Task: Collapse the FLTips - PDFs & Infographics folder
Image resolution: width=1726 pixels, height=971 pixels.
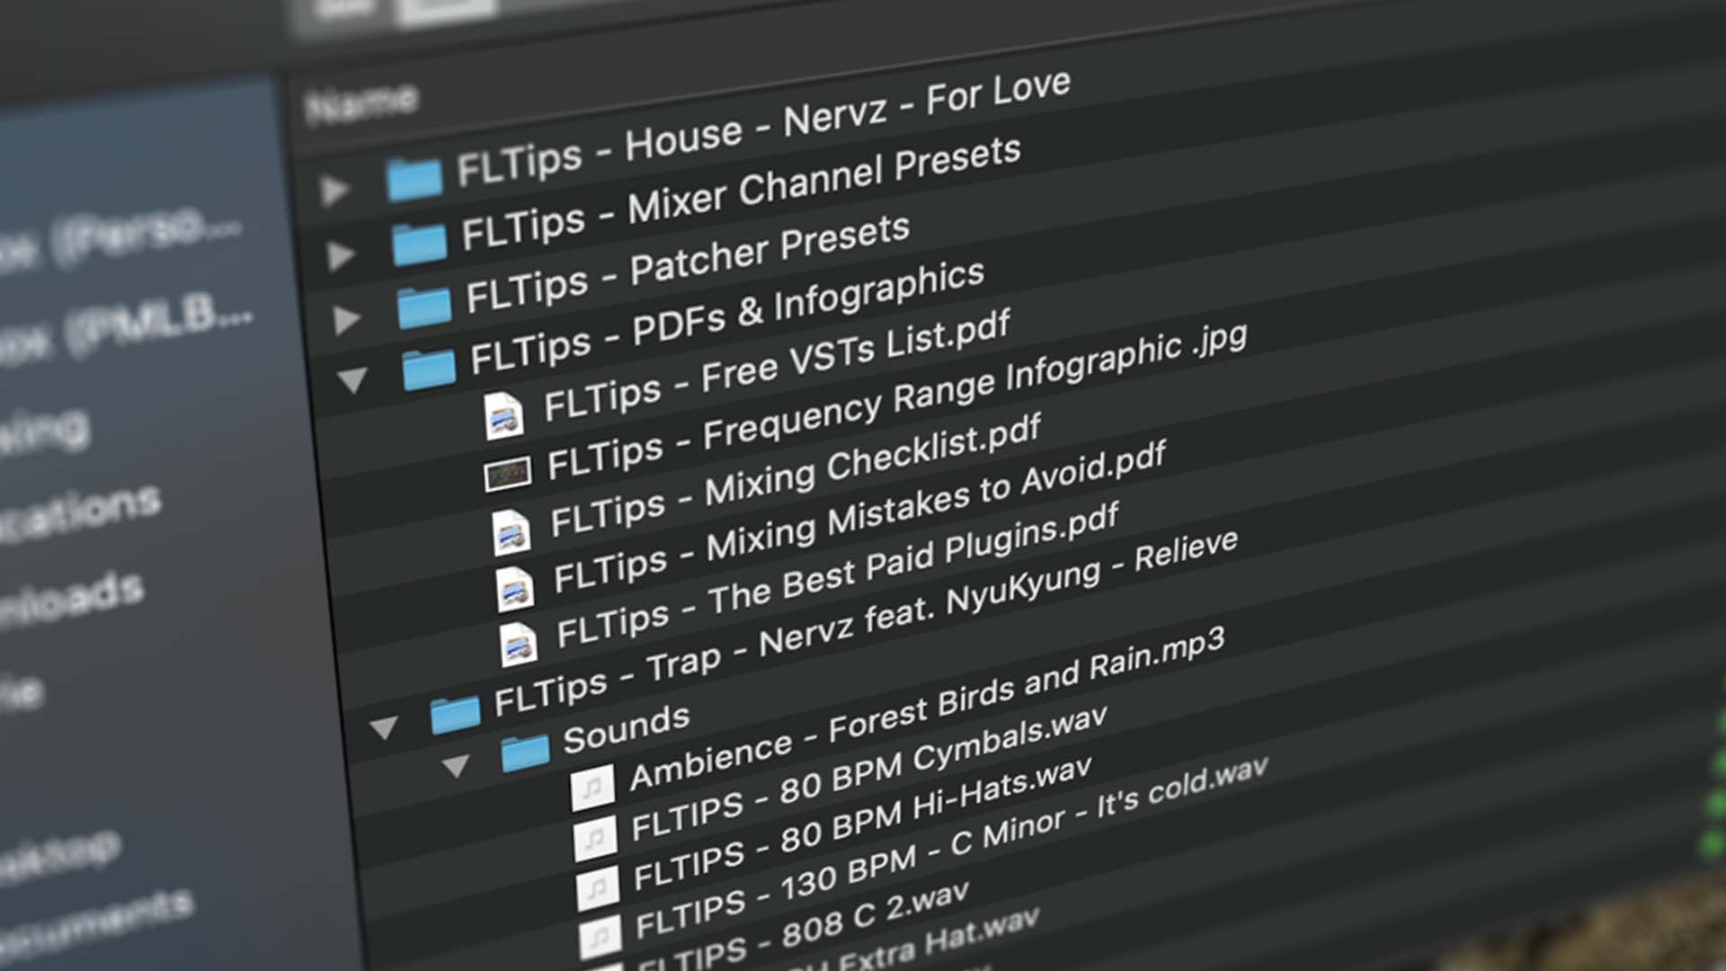Action: pyautogui.click(x=352, y=379)
